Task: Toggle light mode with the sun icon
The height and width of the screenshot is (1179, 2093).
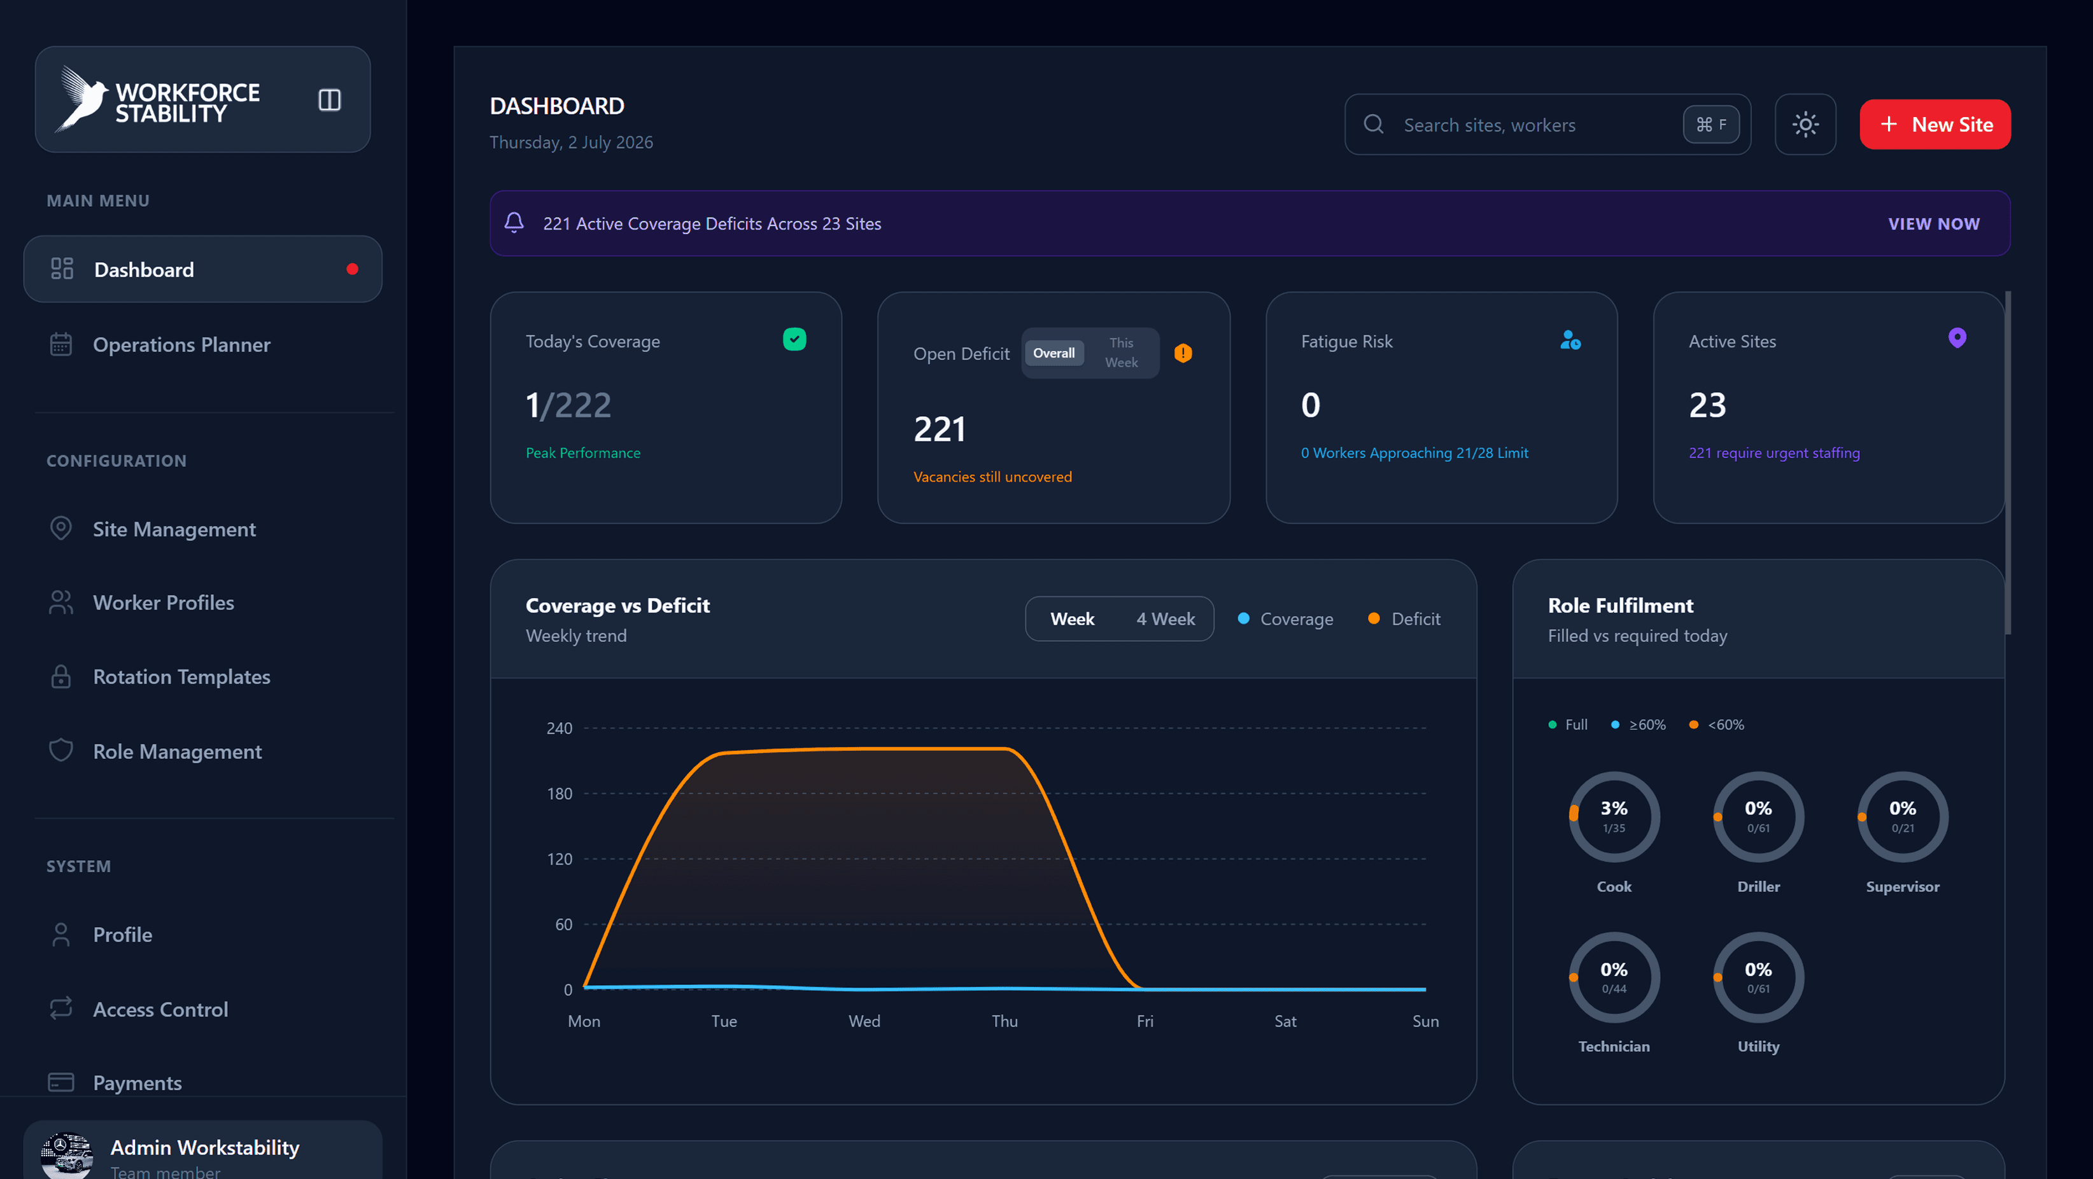Action: point(1805,124)
